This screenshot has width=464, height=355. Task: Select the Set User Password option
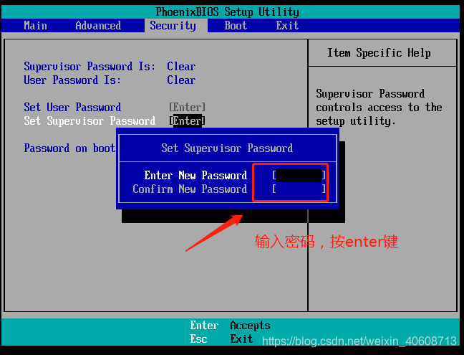[72, 108]
